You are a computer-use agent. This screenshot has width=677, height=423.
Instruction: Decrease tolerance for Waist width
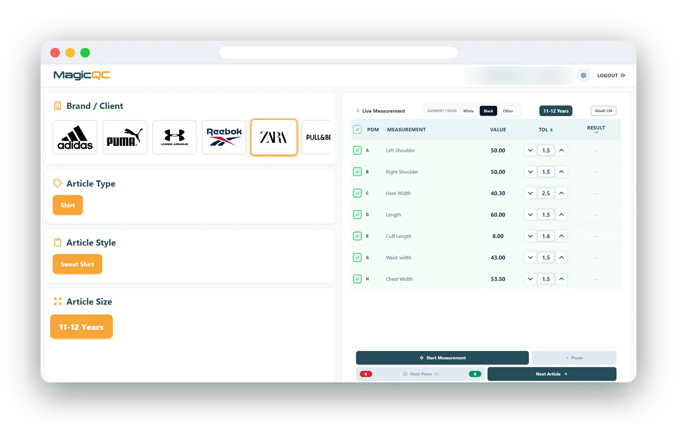pyautogui.click(x=530, y=258)
